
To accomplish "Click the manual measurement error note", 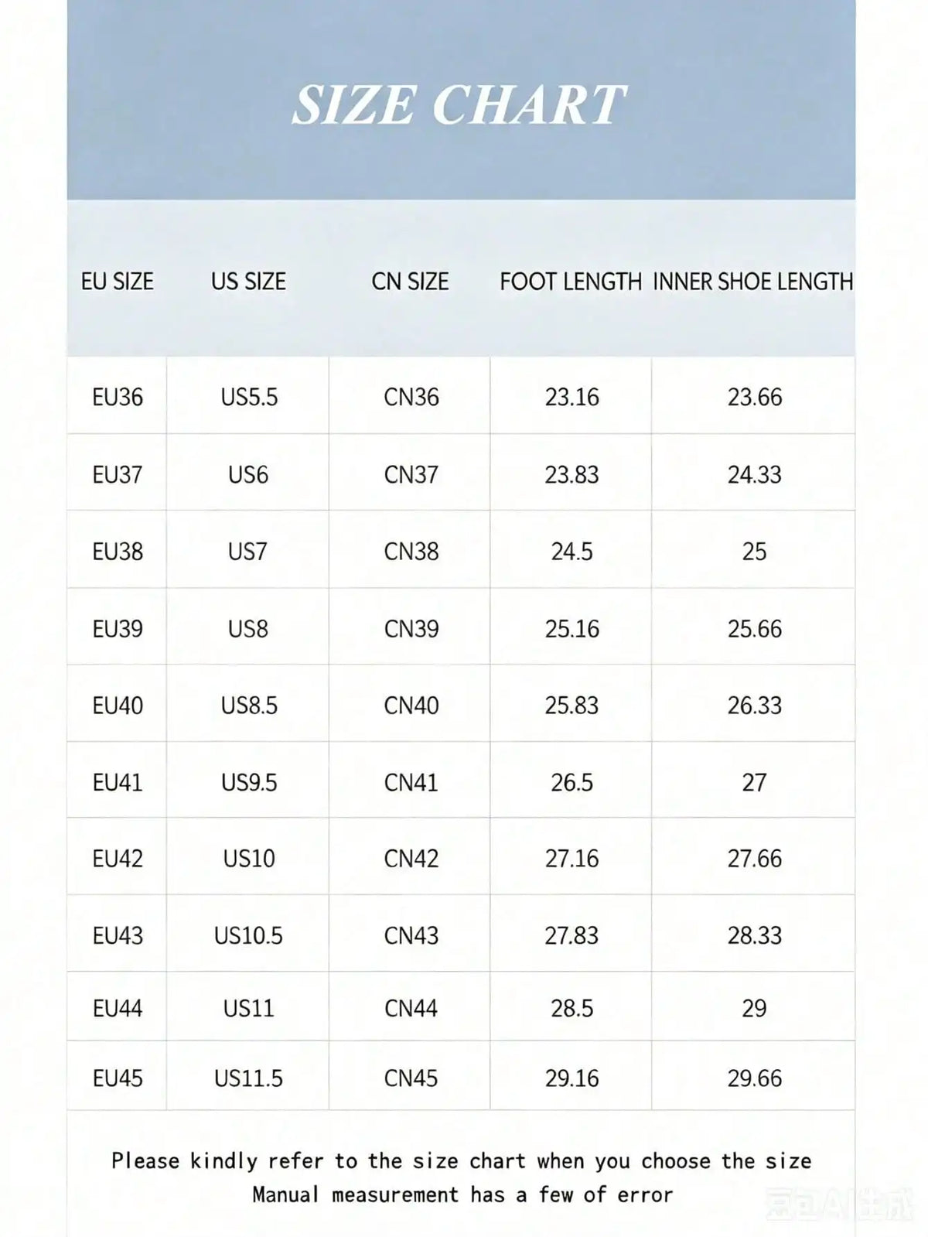I will tap(462, 1195).
